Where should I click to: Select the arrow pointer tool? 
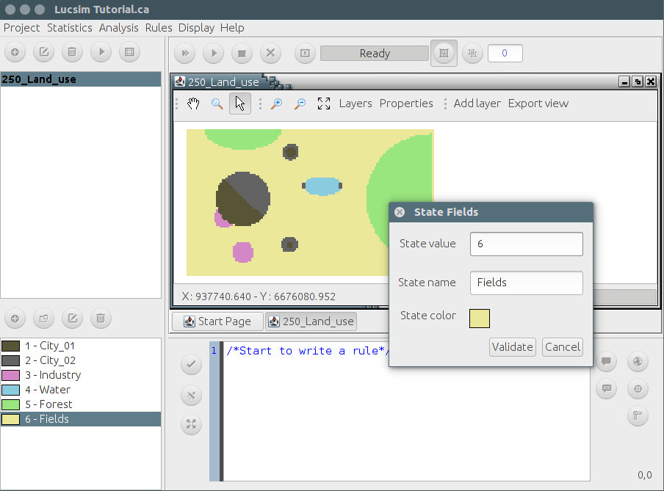coord(240,103)
